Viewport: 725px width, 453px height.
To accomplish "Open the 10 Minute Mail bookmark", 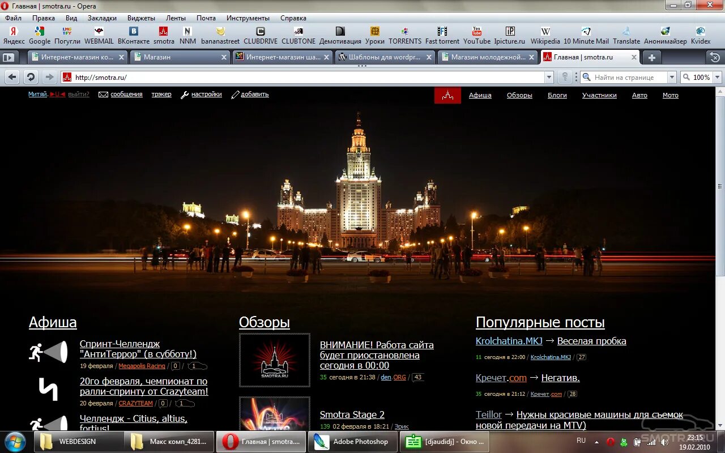I will [586, 35].
